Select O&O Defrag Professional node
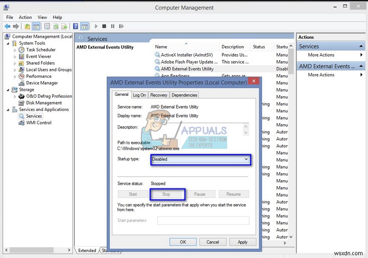This screenshot has height=258, width=368. 49,96
